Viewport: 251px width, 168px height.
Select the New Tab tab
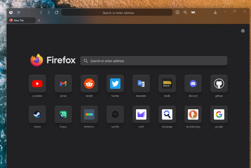pos(21,20)
